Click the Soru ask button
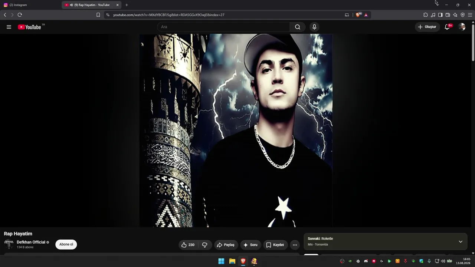 point(250,245)
